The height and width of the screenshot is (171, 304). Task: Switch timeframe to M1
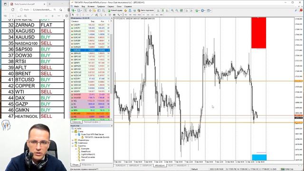126,15
